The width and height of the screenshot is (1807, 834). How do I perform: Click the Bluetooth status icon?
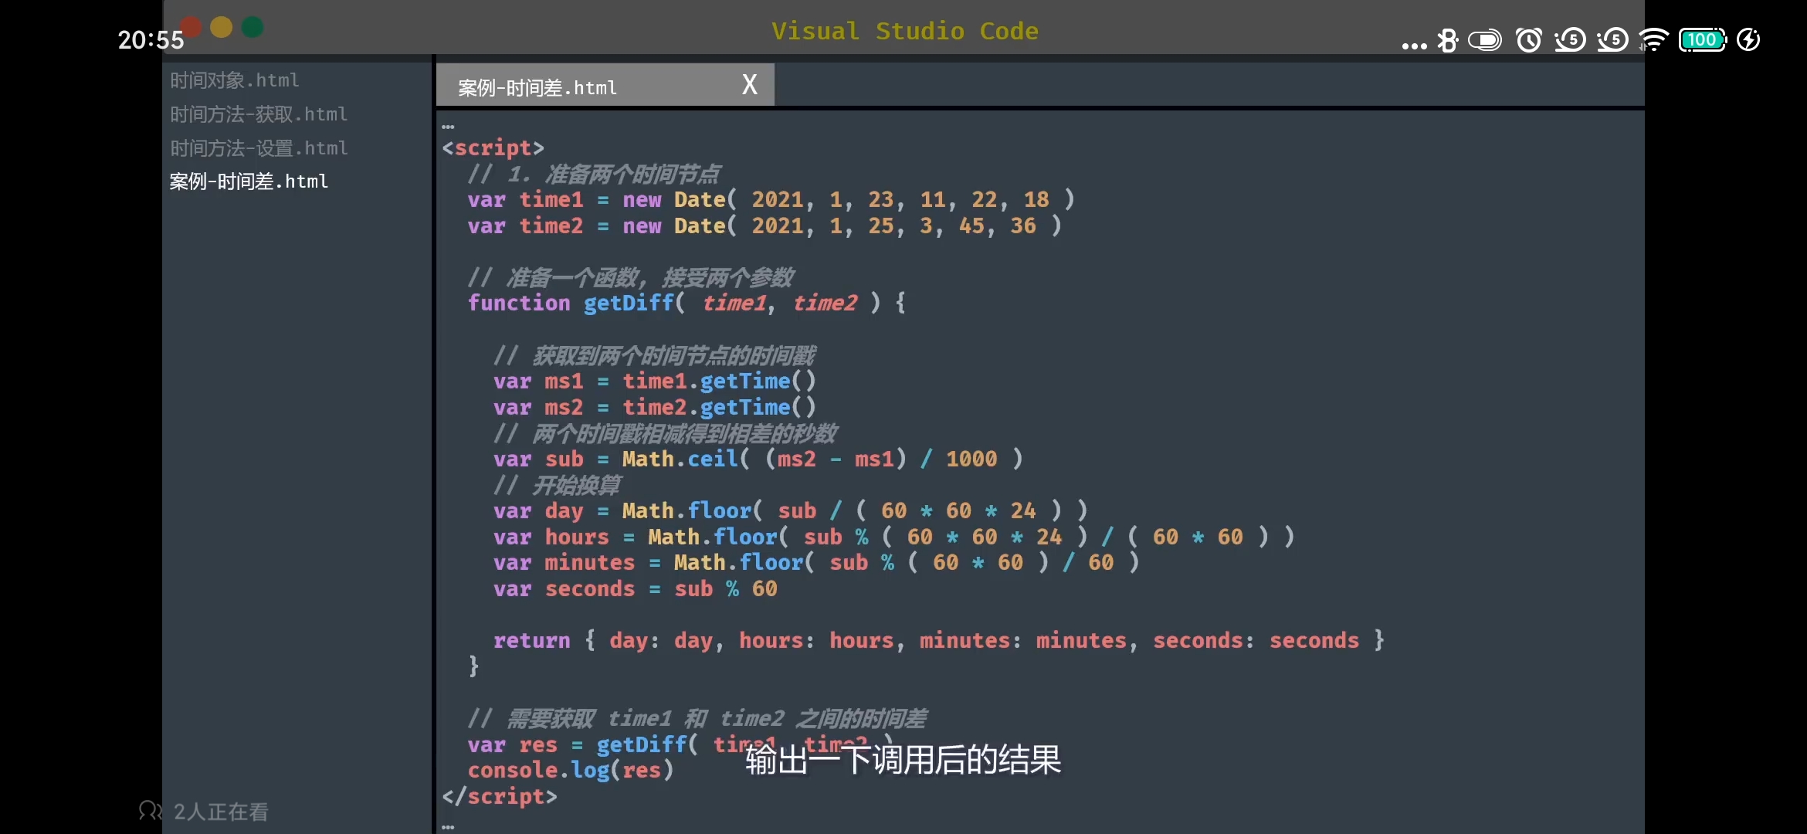tap(1448, 40)
